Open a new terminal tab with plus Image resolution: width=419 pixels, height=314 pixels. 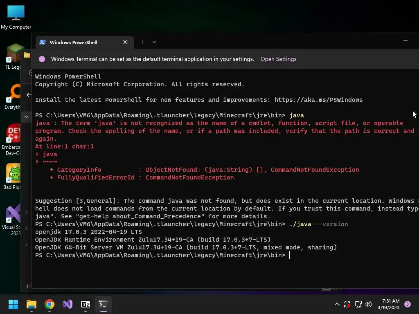pos(142,42)
